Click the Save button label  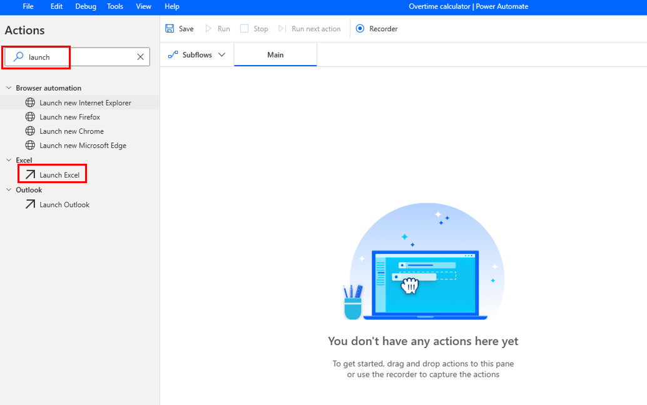[x=186, y=29]
